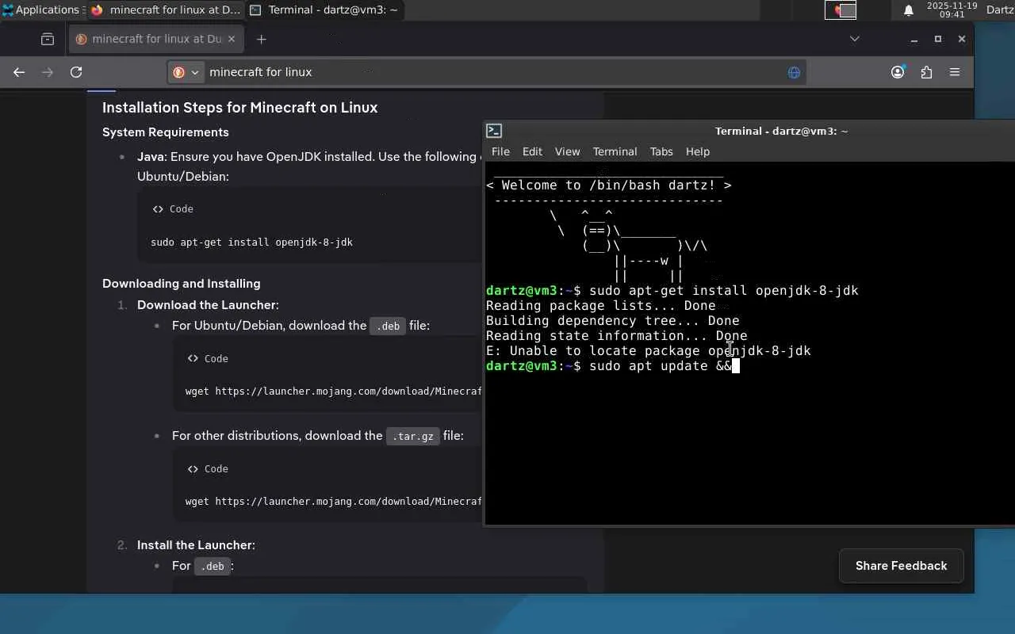Click the 'Welcome to /bin/bash dartz!' banner text
This screenshot has height=634, width=1015.
[608, 185]
